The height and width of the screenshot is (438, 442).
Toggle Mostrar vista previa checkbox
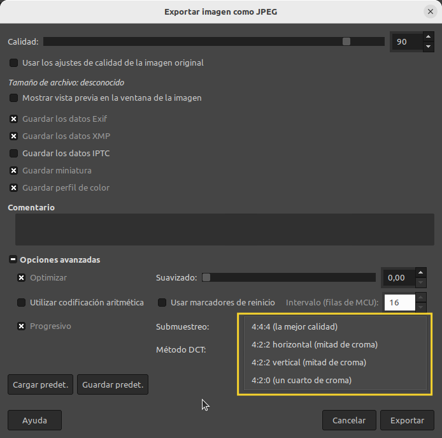[13, 98]
